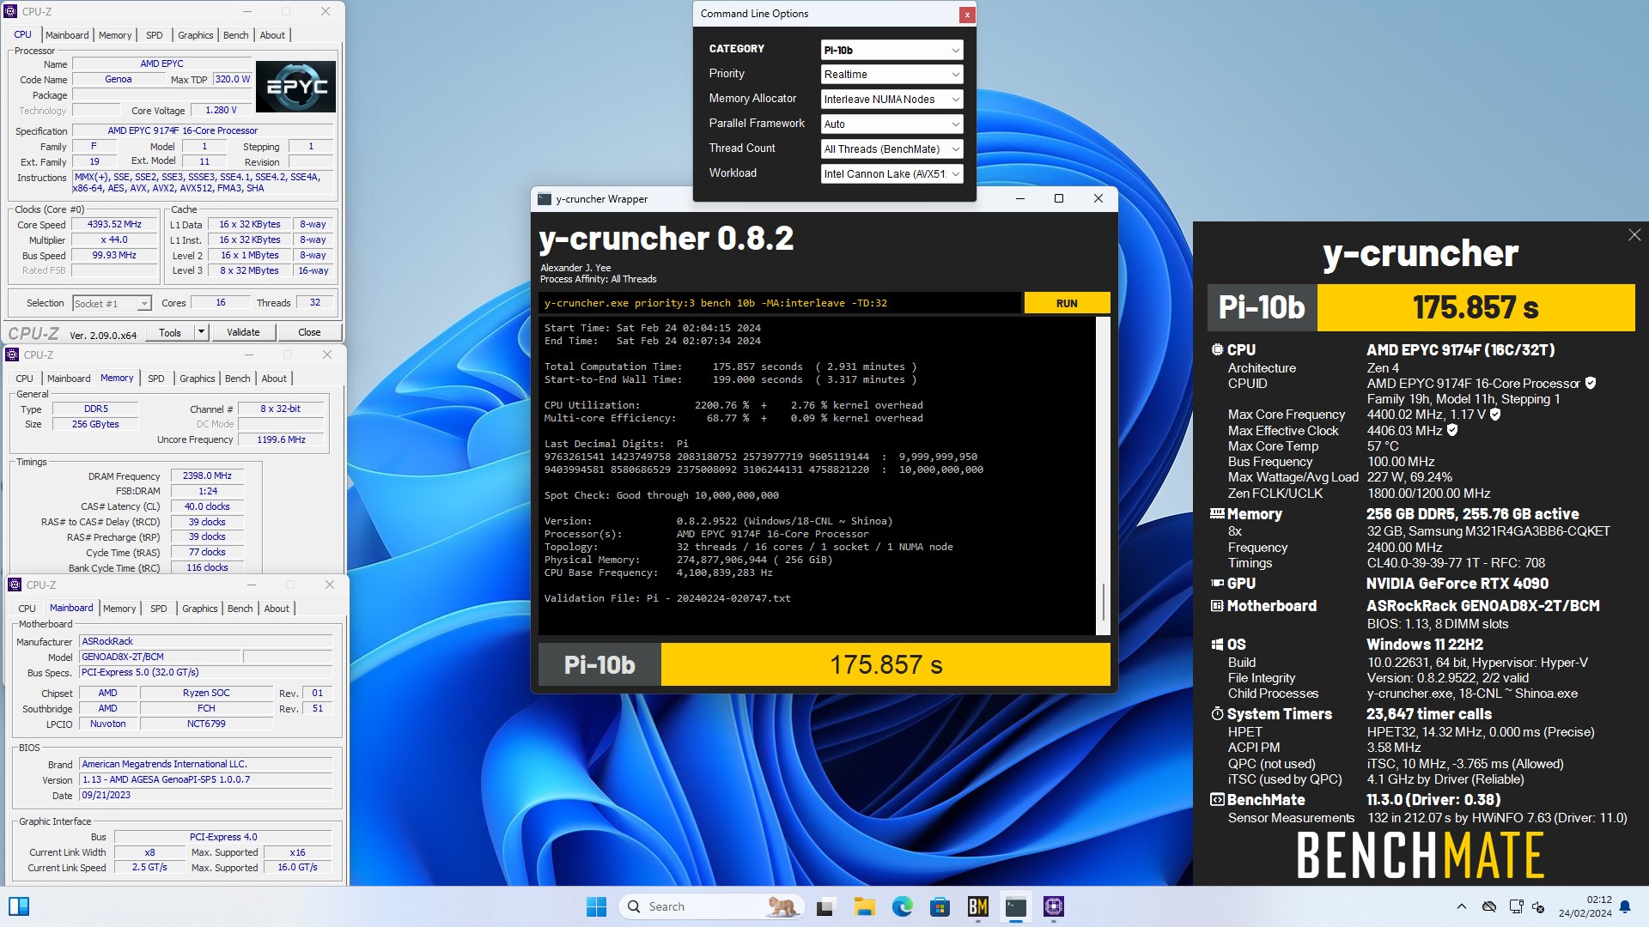Screen dimensions: 1649x927
Task: Click the memory Size value 256 GBytes
Action: click(95, 425)
